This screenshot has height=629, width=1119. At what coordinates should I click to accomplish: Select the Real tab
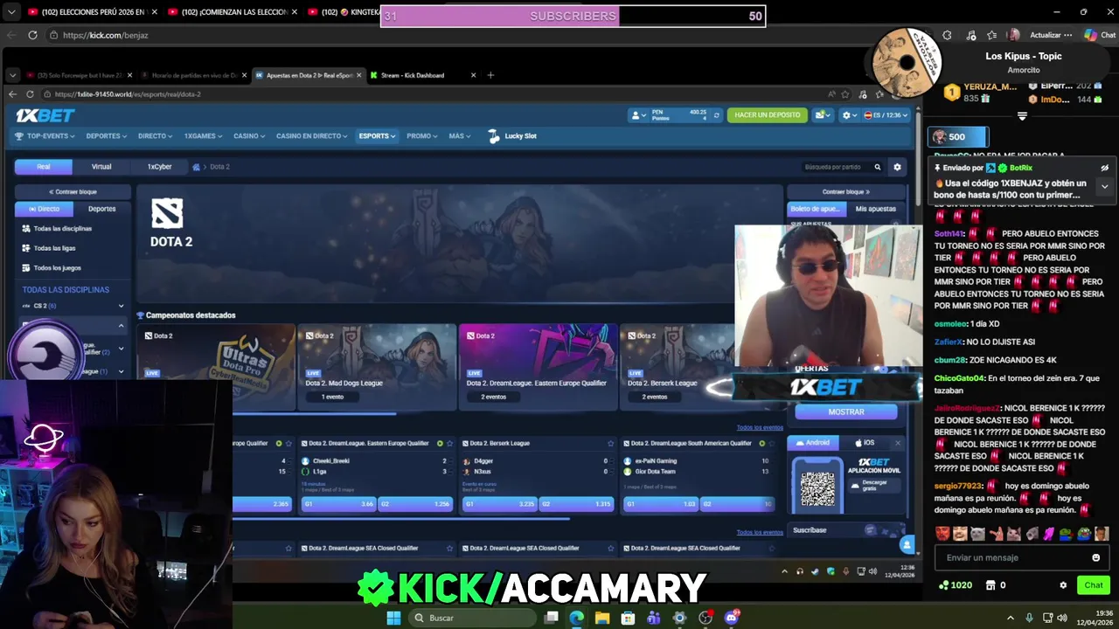[44, 166]
